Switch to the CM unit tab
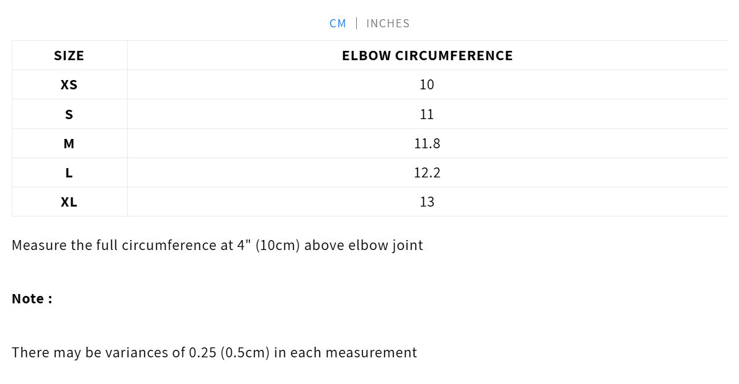Screen dimensions: 739x384 [x=338, y=24]
